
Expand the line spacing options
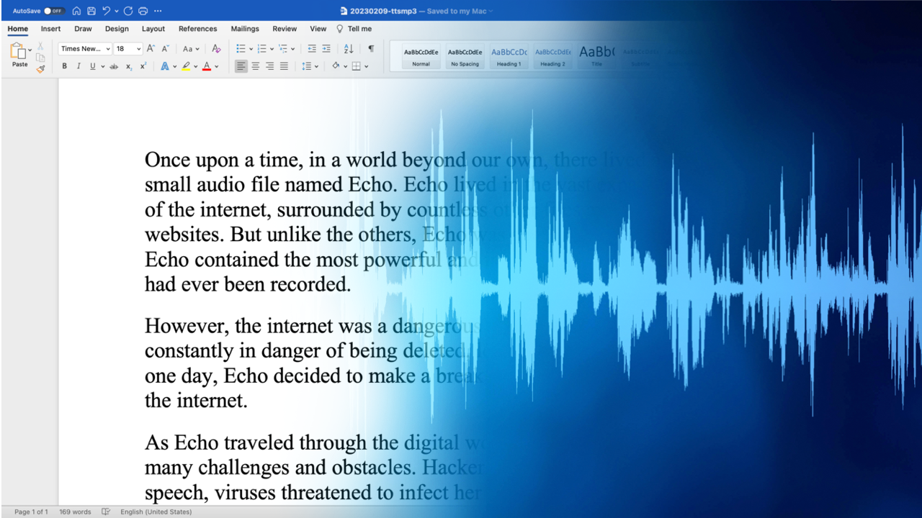(x=316, y=66)
